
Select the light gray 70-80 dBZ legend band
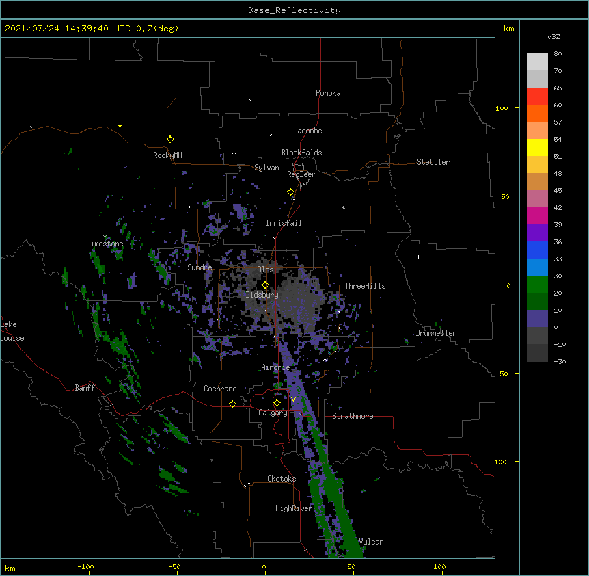point(537,62)
